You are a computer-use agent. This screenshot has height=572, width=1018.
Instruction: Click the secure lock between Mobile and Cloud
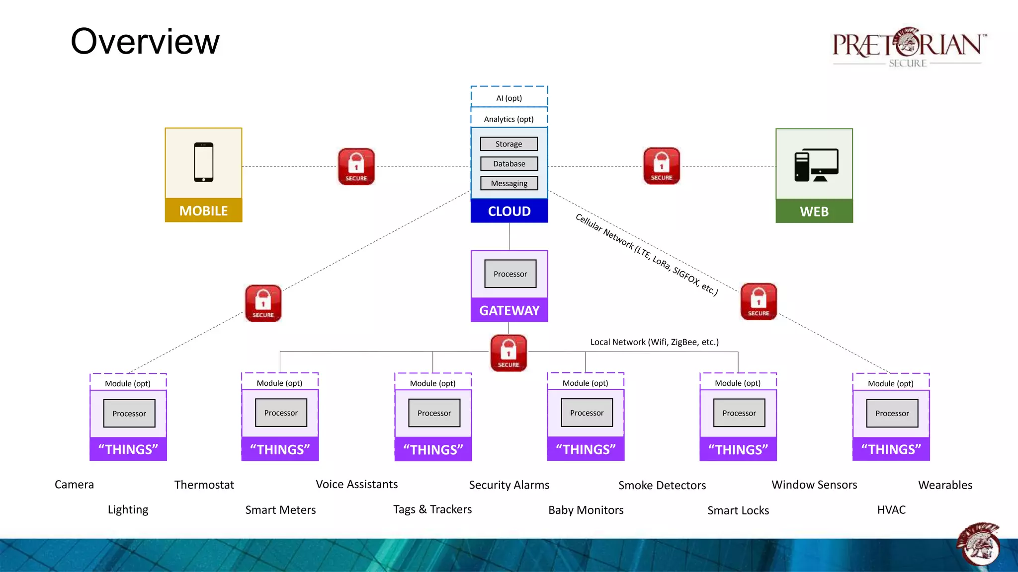356,166
